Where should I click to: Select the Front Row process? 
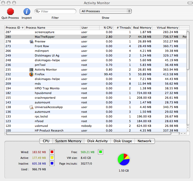click(x=96, y=46)
